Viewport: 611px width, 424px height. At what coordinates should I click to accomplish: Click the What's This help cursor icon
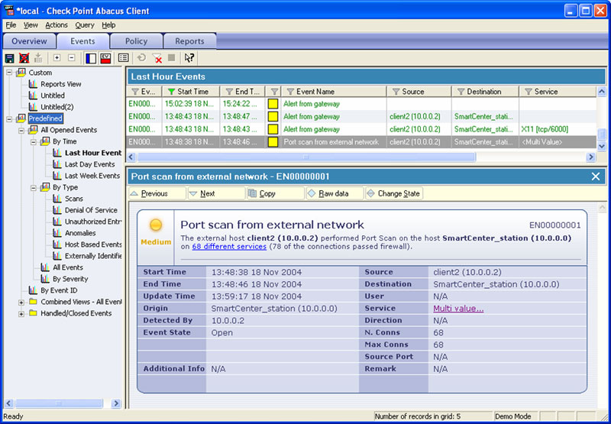point(189,58)
